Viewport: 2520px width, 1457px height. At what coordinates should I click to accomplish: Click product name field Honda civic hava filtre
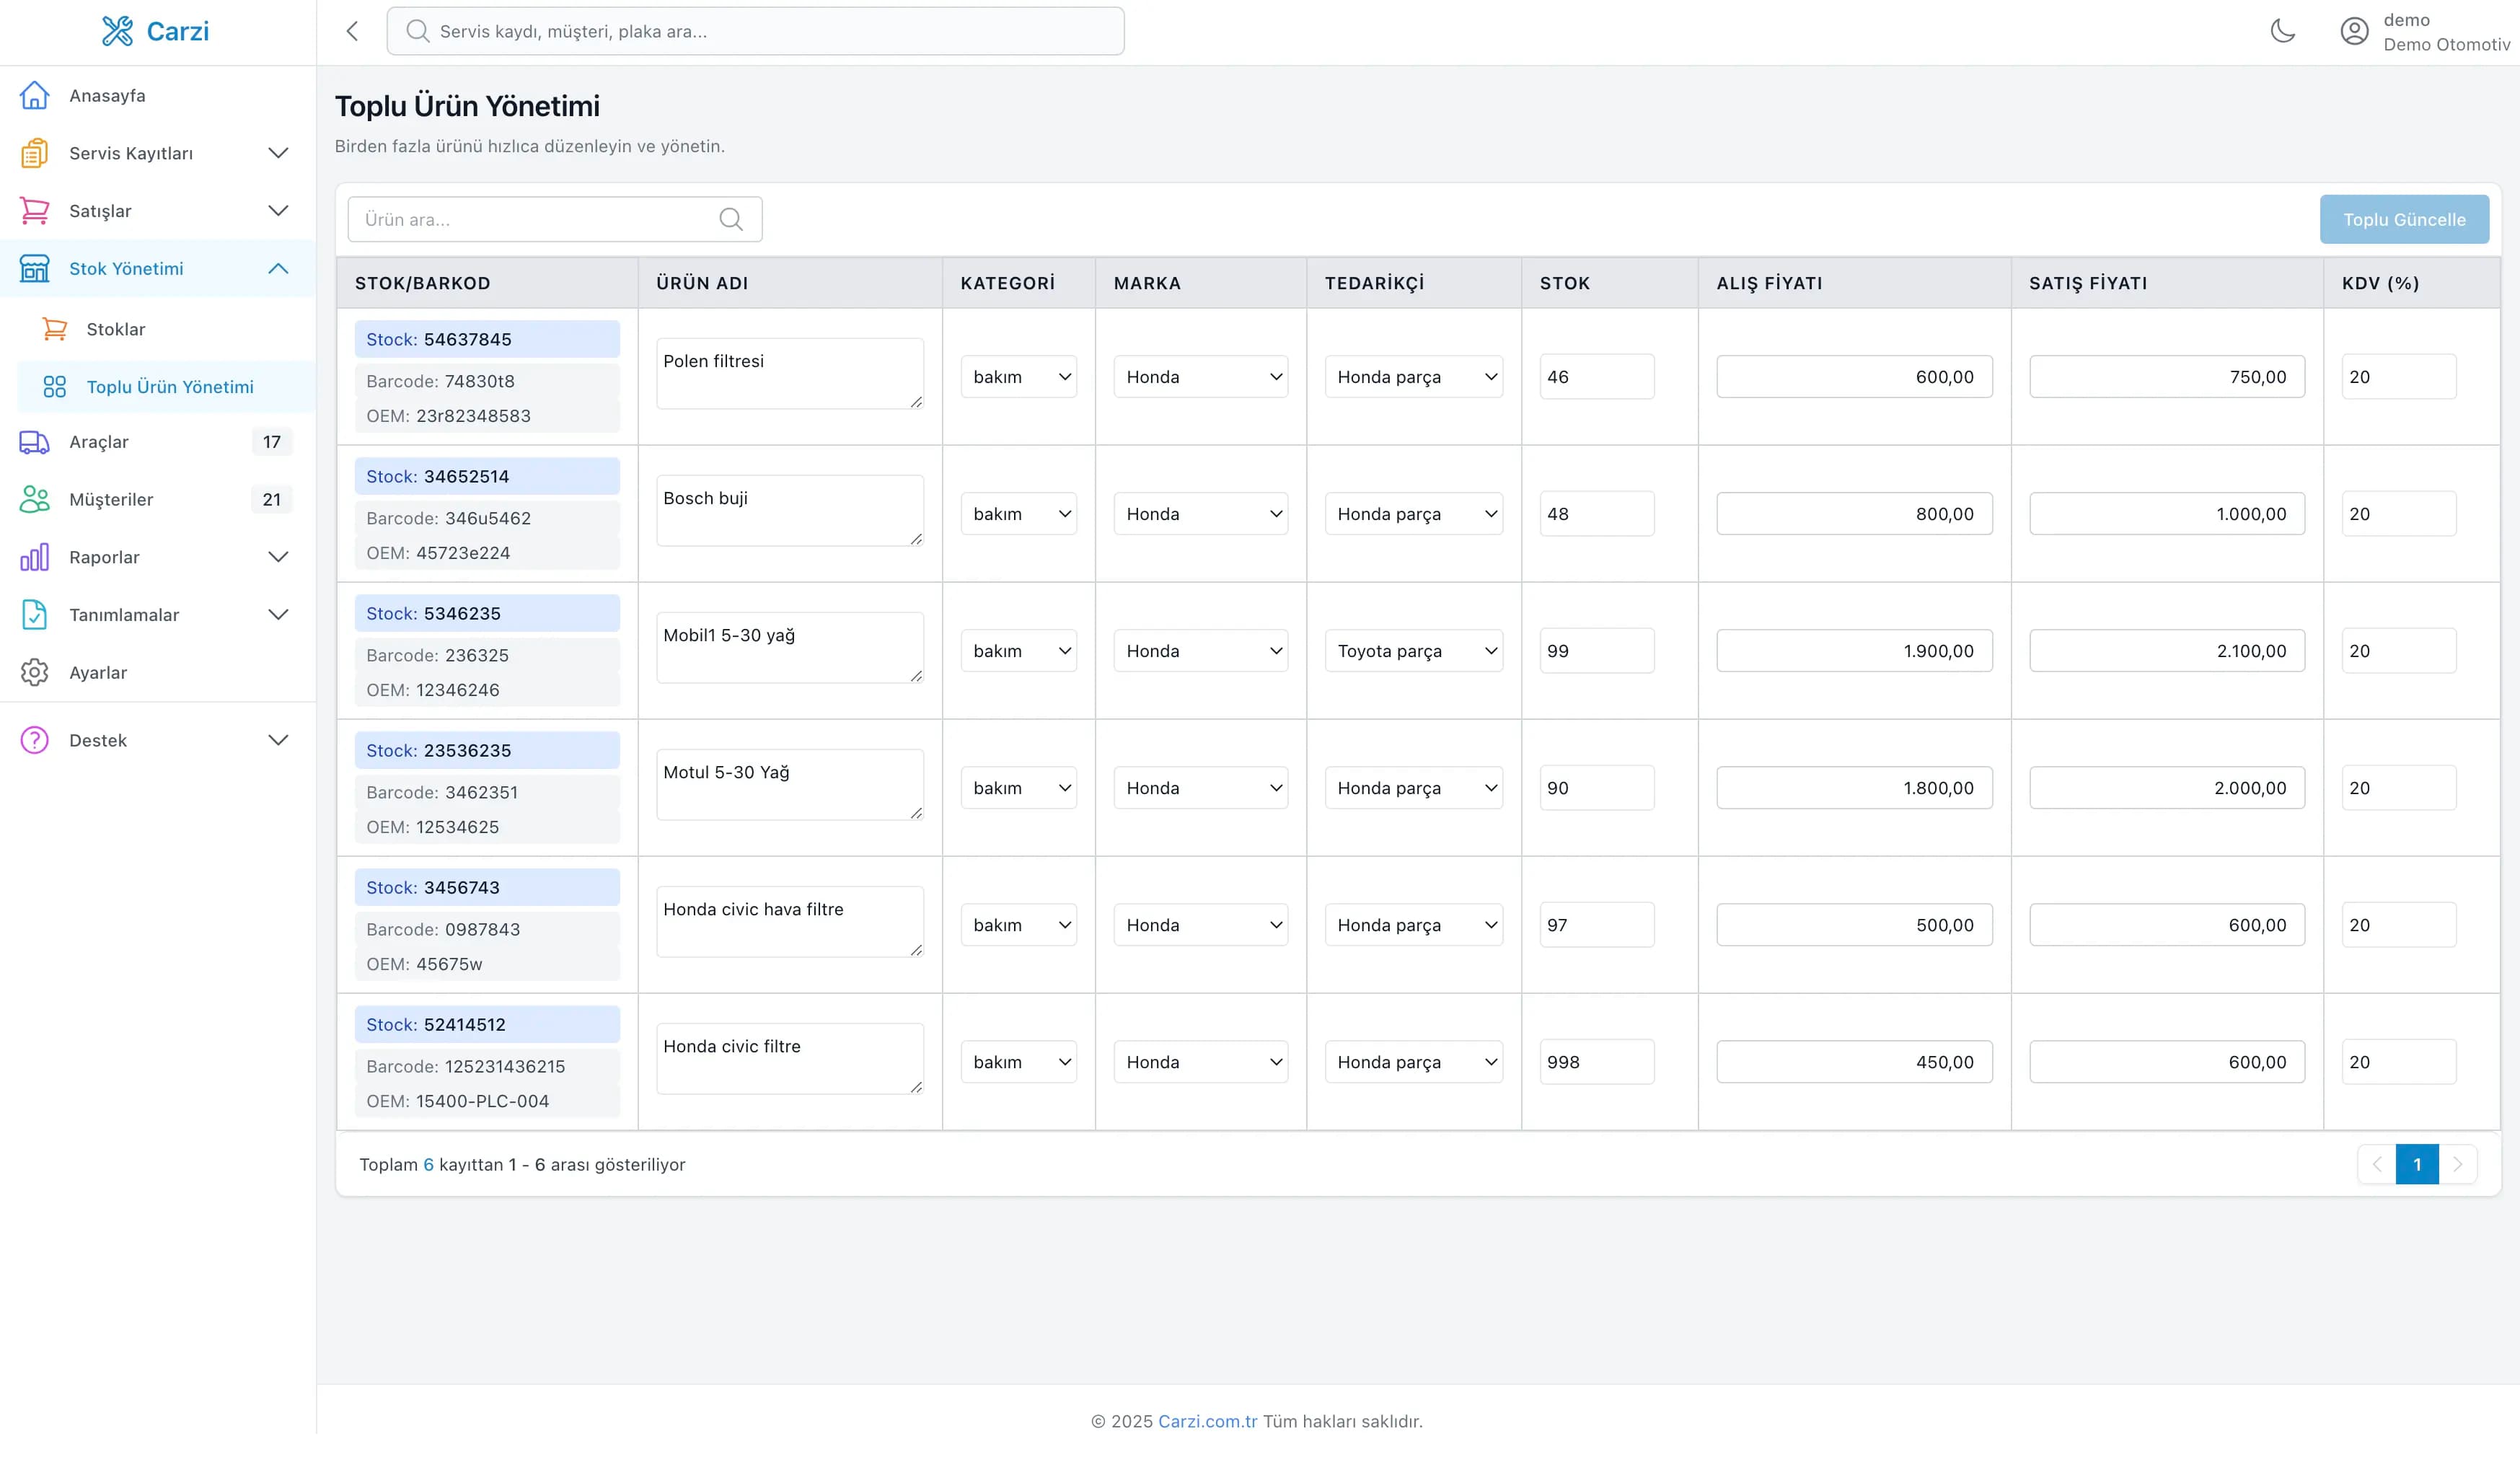[790, 921]
